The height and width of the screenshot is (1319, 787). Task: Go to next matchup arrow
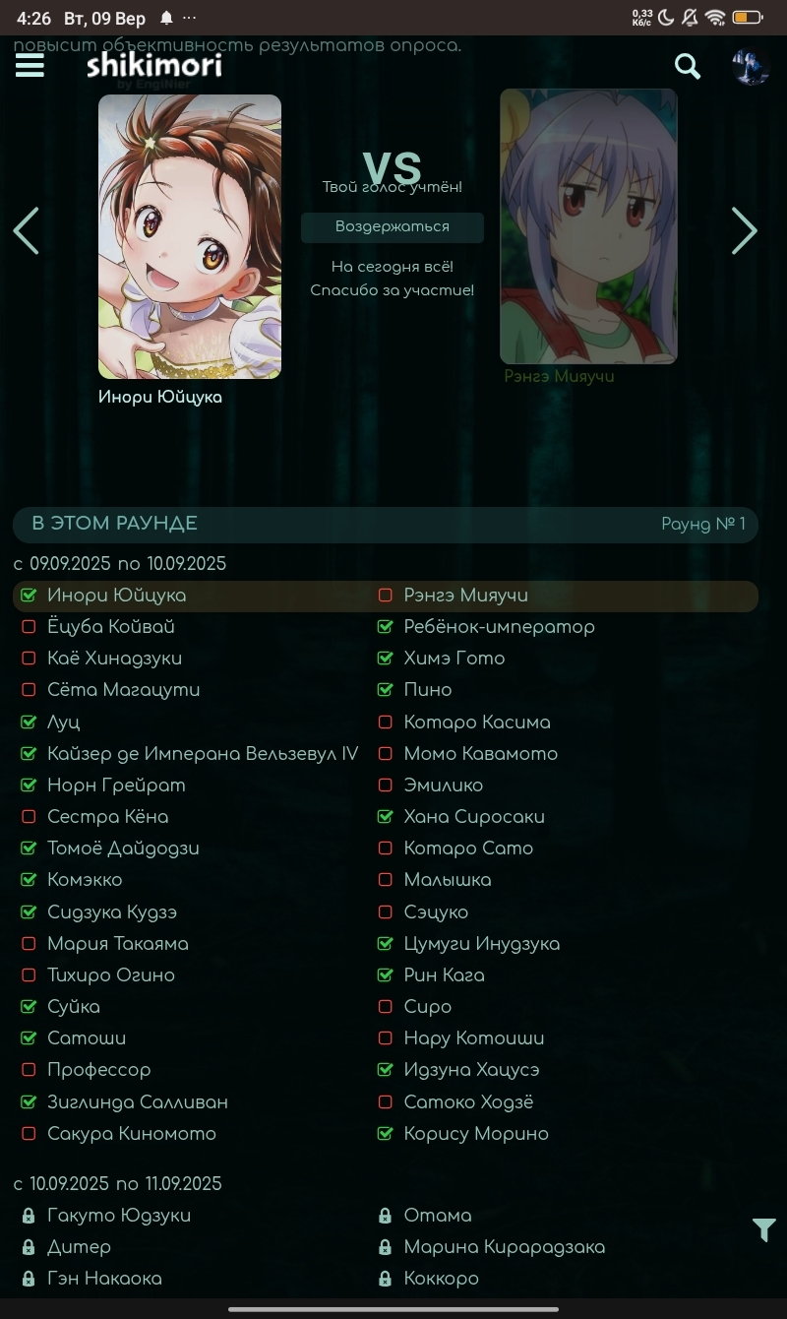[745, 231]
